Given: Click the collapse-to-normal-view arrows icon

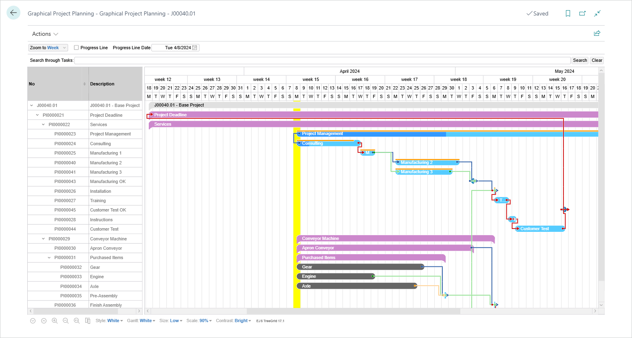Looking at the screenshot, I should 597,13.
